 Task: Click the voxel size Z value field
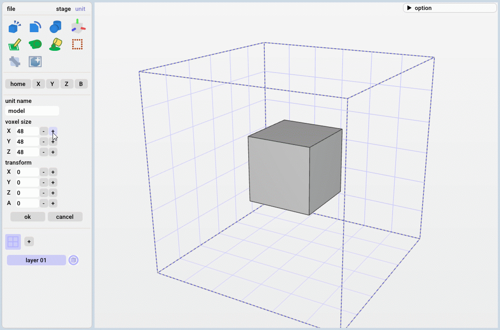coord(27,152)
